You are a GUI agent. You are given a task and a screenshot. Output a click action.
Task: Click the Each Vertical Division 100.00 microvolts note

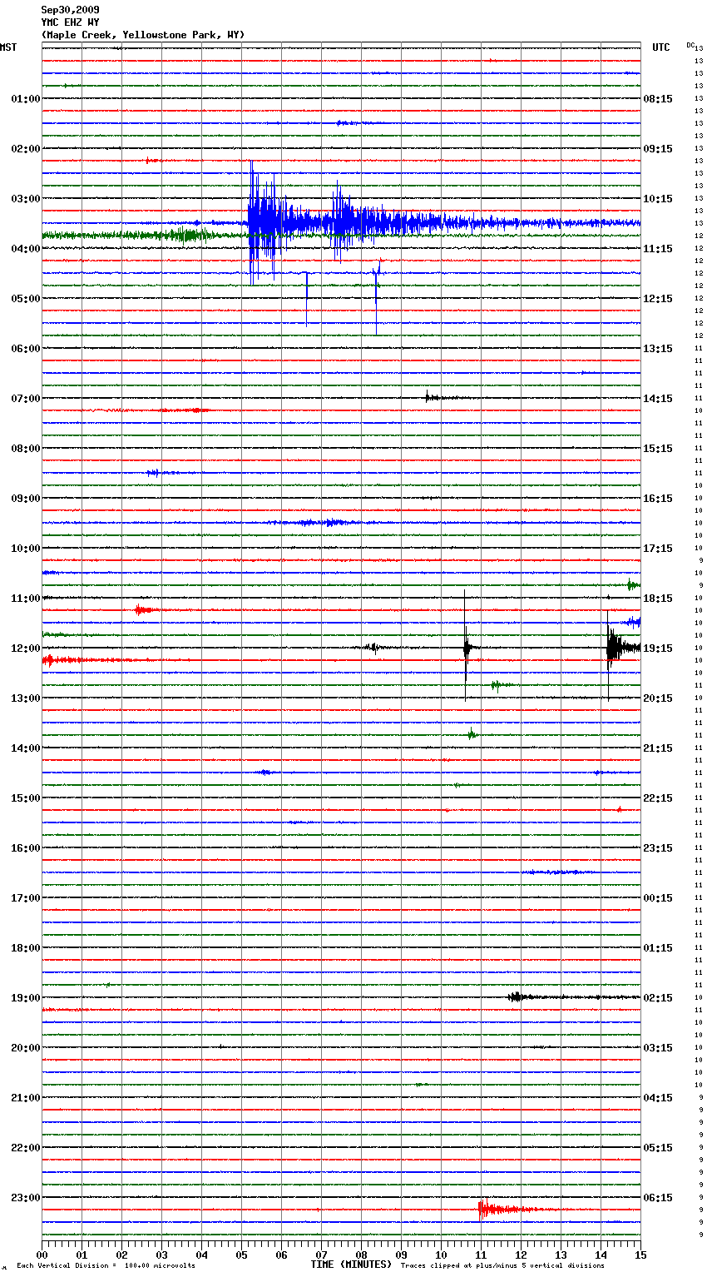coord(106,1266)
